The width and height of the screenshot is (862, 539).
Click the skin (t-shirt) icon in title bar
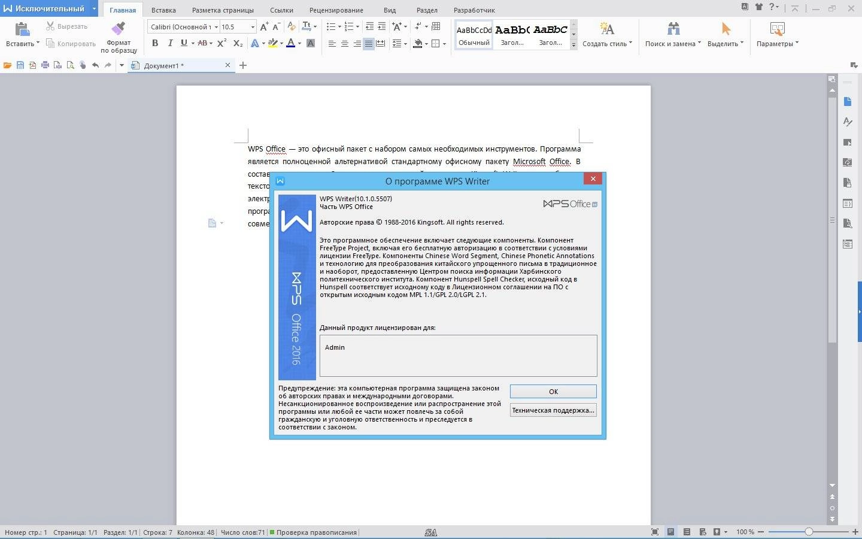coord(759,7)
